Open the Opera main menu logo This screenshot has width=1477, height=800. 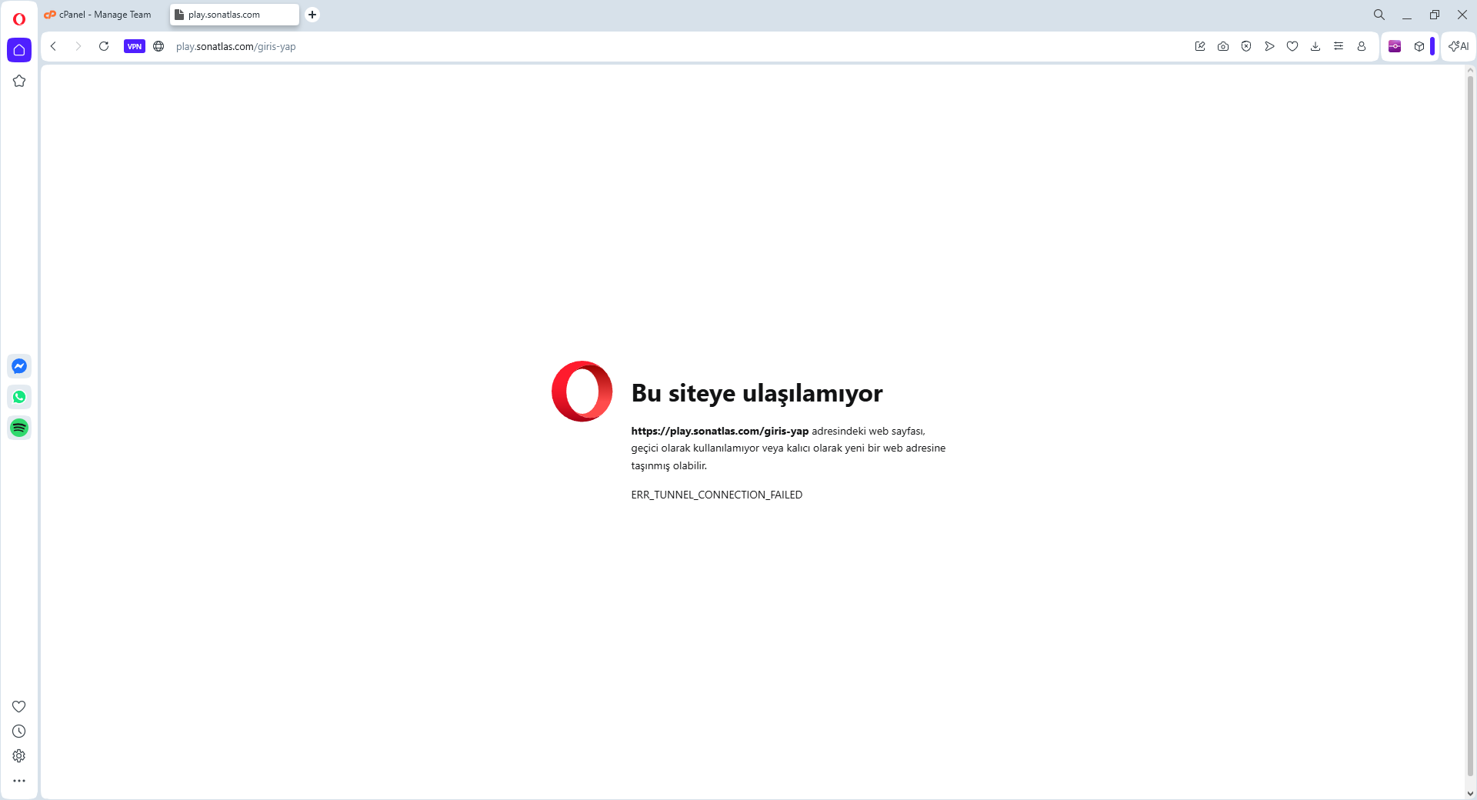(19, 19)
